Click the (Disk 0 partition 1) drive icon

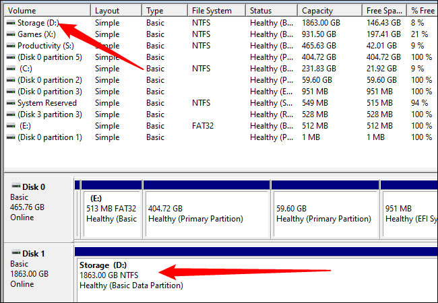11,137
